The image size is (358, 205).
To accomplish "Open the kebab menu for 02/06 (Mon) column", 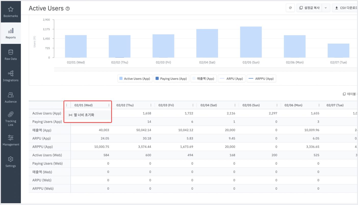I will pyautogui.click(x=319, y=105).
